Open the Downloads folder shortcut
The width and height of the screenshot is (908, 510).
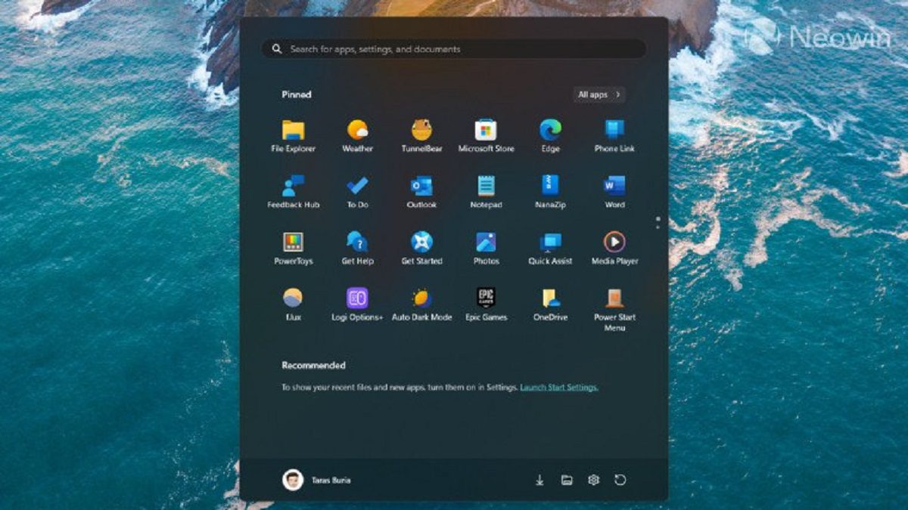tap(540, 480)
